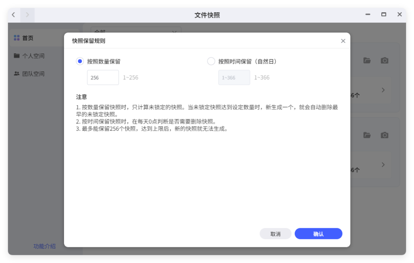Click the forward arrow in the title bar
Viewport: 414px width, 263px height.
(x=27, y=15)
